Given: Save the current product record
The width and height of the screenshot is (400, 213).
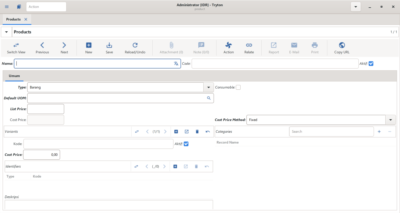Looking at the screenshot, I should click(x=109, y=45).
